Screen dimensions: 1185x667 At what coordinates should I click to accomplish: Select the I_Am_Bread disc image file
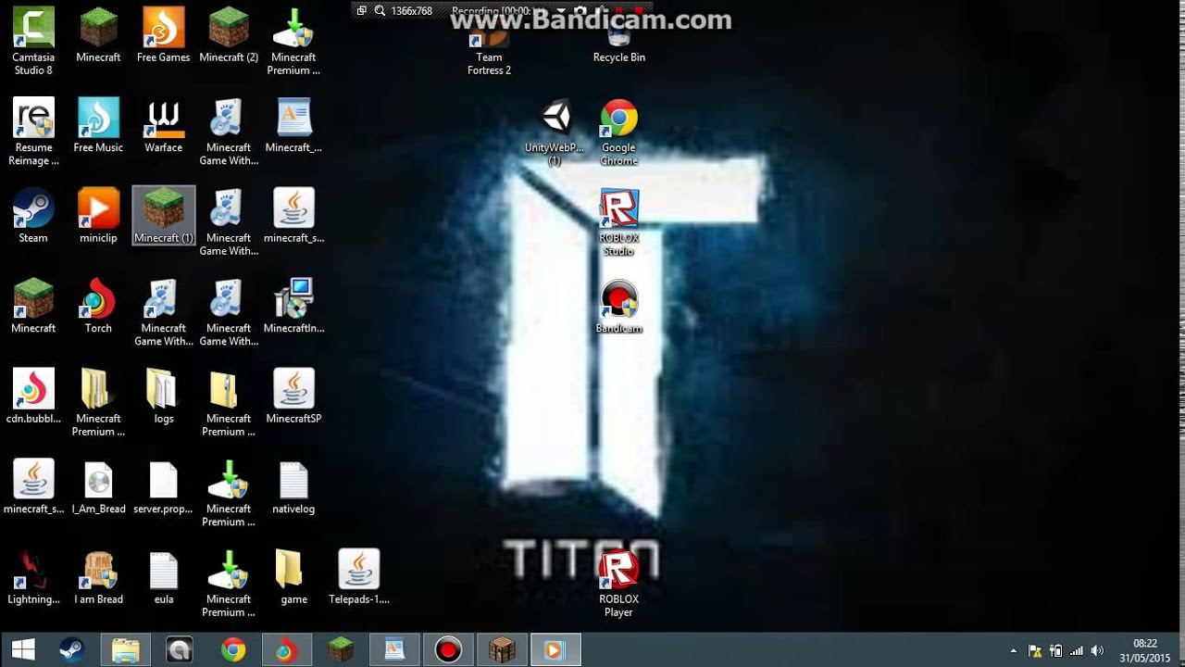pyautogui.click(x=98, y=487)
